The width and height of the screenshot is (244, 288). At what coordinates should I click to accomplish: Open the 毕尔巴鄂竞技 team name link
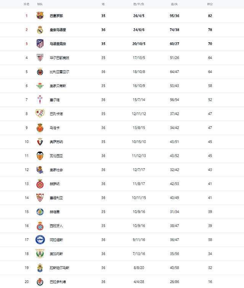point(59,58)
